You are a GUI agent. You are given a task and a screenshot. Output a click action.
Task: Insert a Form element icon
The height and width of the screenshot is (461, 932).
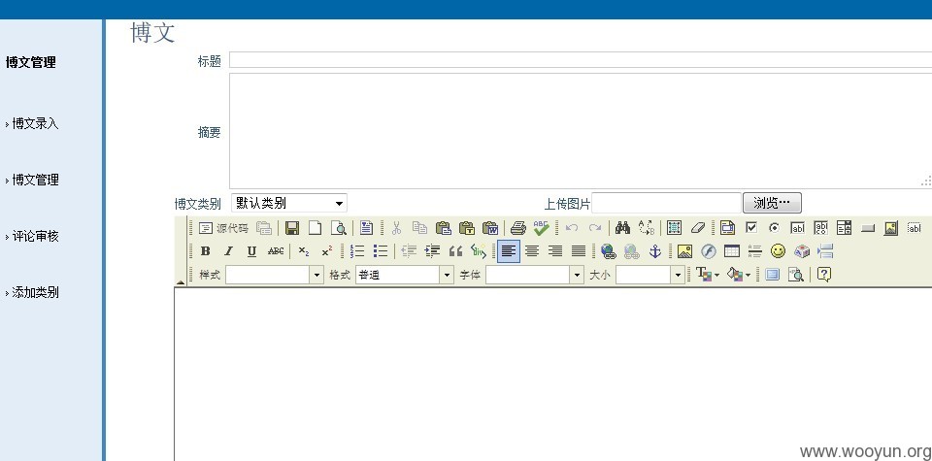pyautogui.click(x=727, y=228)
